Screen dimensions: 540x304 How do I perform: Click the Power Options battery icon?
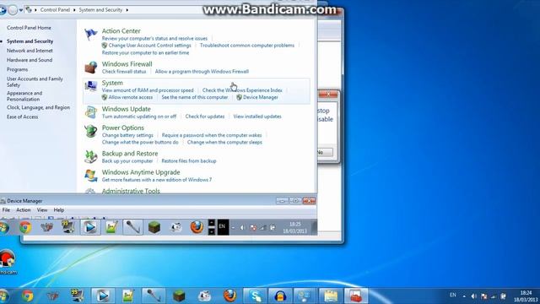[x=90, y=132]
